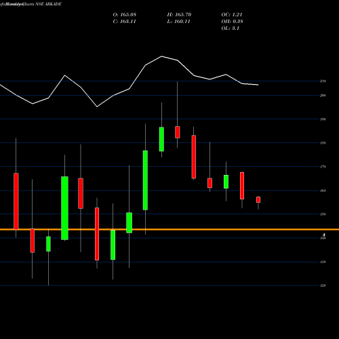Select the close value 'C: 163.11'
Screen dimensions: 339x339
coord(124,22)
